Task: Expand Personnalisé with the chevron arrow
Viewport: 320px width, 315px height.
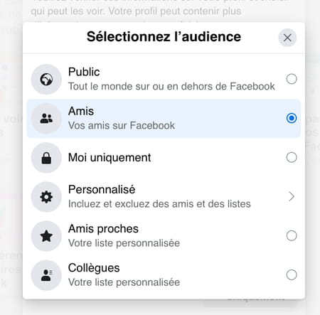Action: click(292, 196)
